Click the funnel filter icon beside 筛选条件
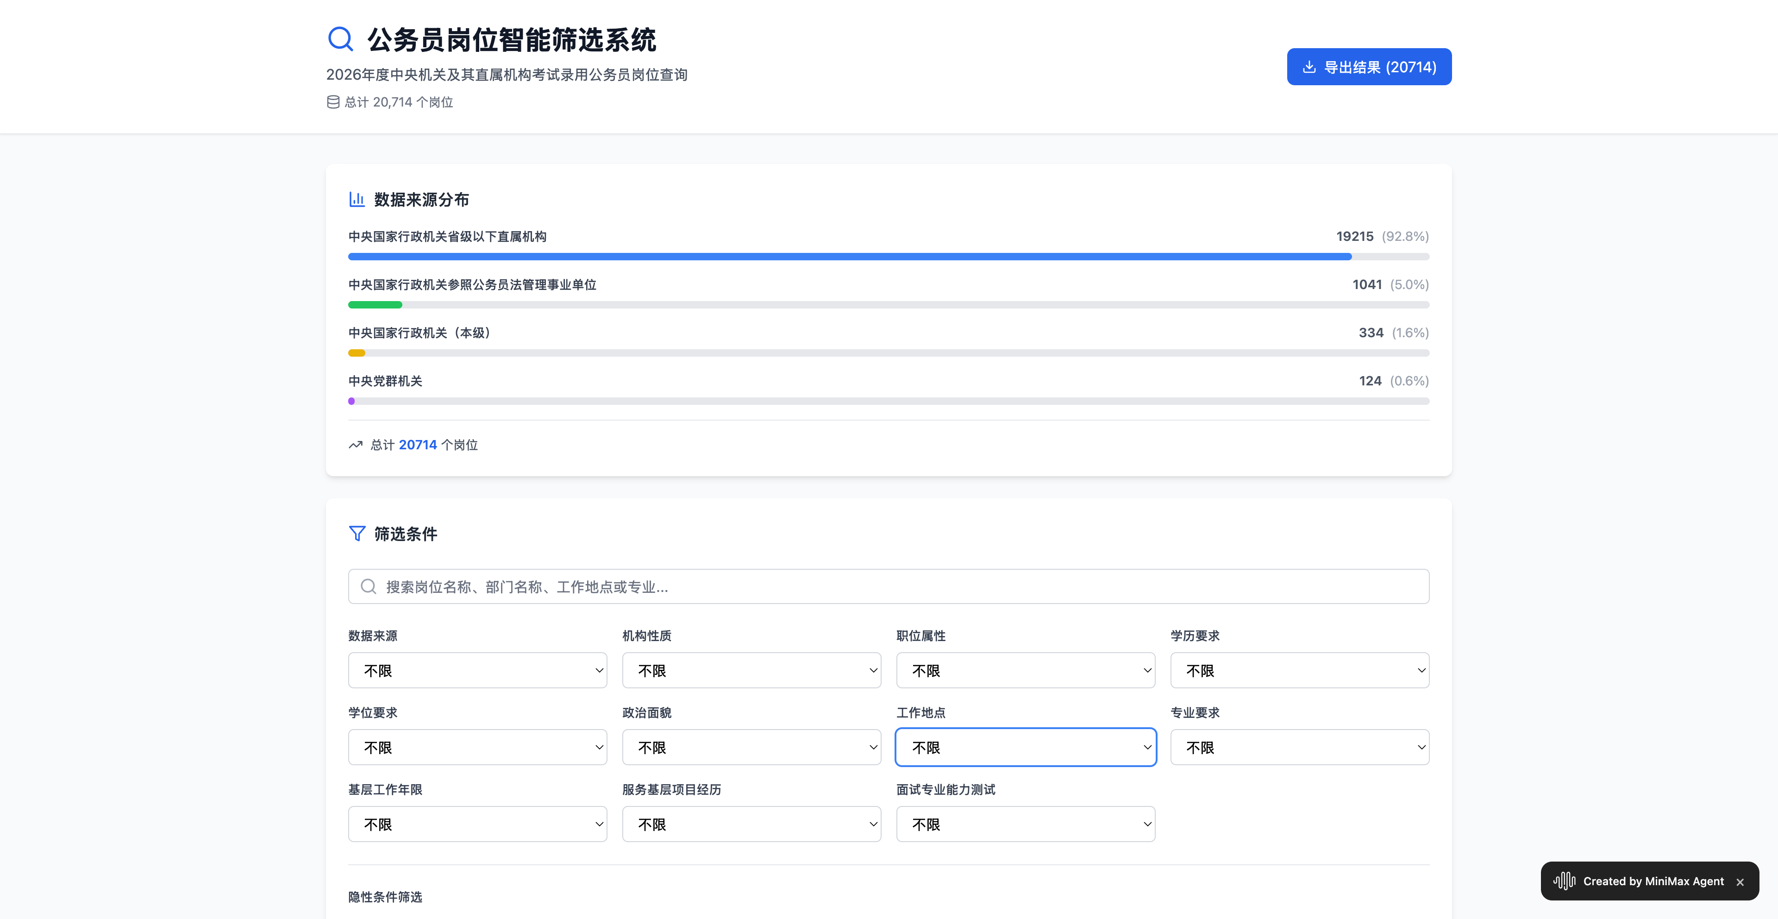The height and width of the screenshot is (919, 1778). click(357, 534)
